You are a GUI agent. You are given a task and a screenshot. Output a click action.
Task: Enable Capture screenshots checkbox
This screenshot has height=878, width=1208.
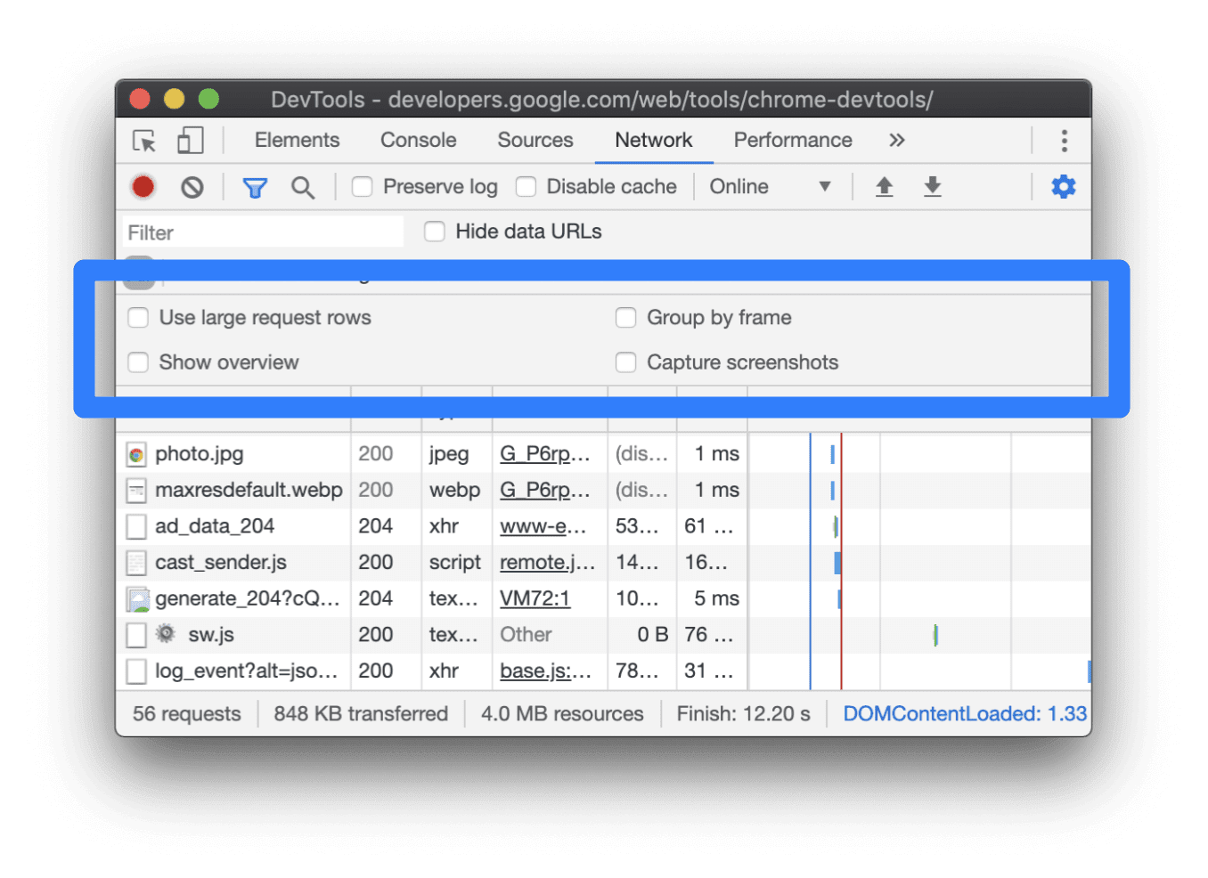626,362
